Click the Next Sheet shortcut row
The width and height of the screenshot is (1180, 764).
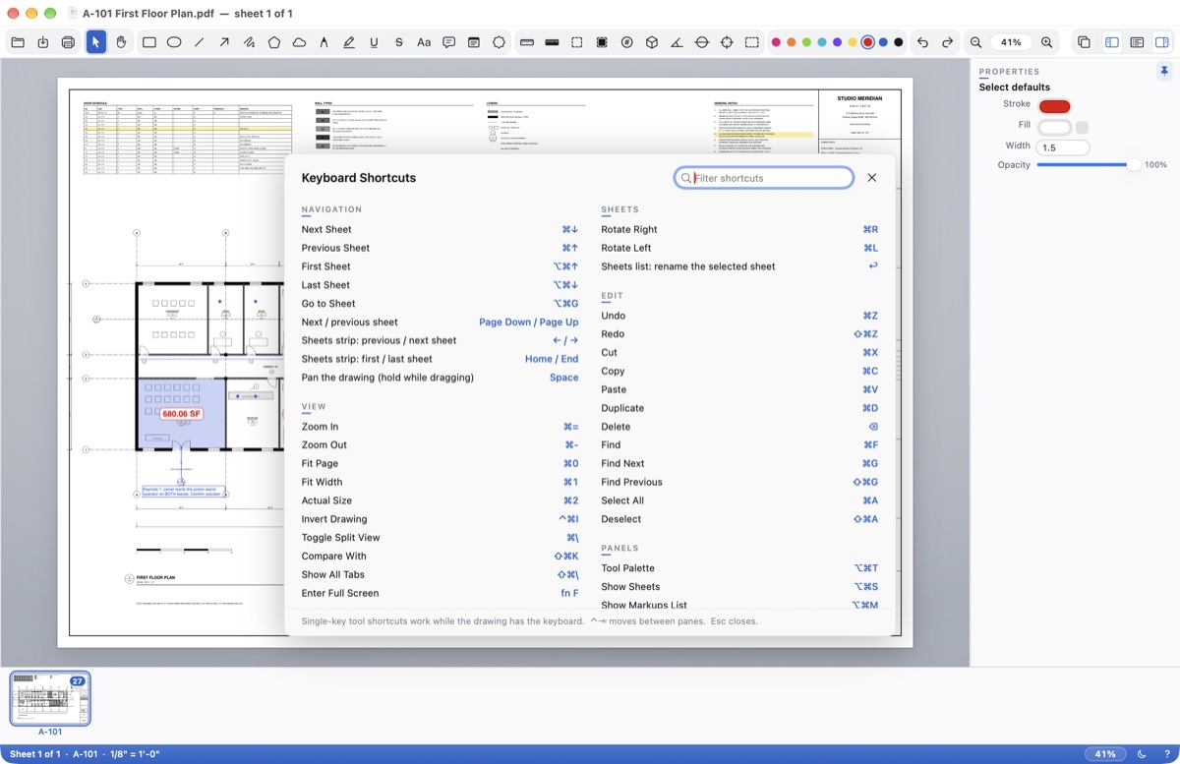(x=441, y=229)
